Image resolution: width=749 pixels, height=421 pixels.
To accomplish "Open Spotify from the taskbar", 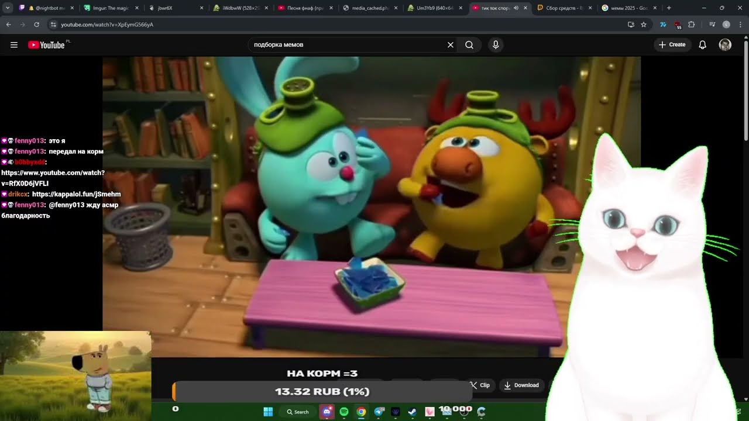I will [x=344, y=412].
